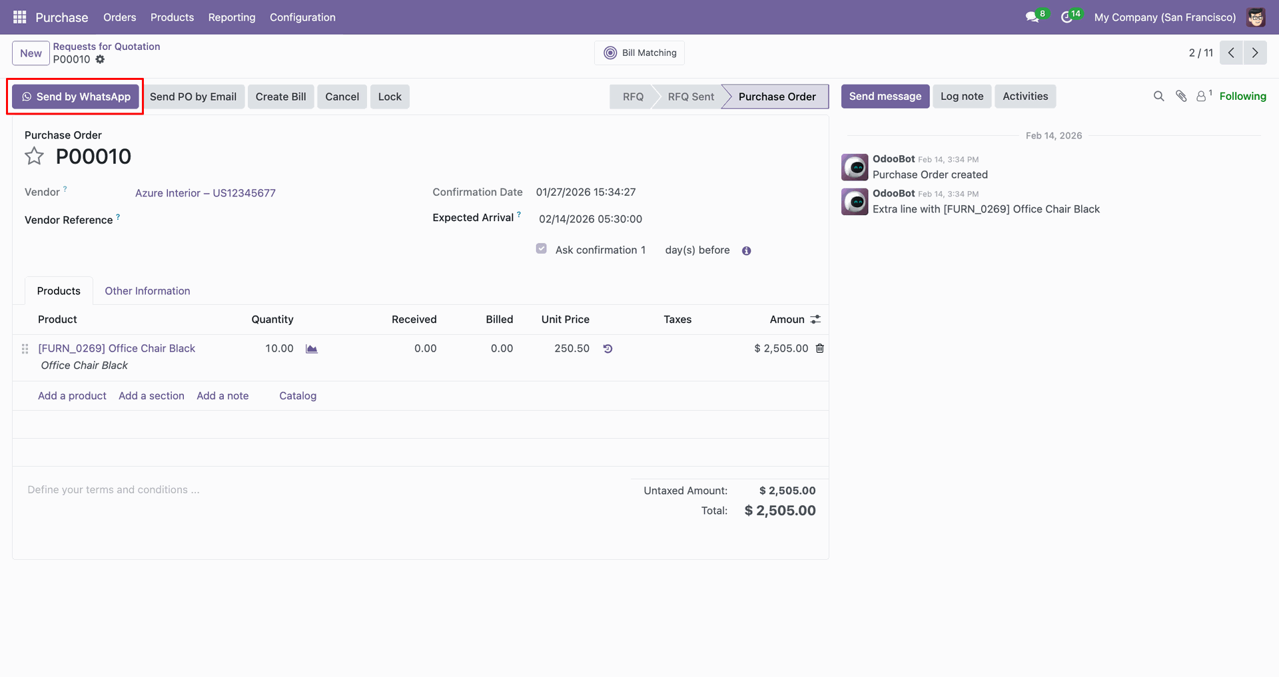The image size is (1279, 677).
Task: Open optional columns adjuster in table header
Action: (815, 320)
